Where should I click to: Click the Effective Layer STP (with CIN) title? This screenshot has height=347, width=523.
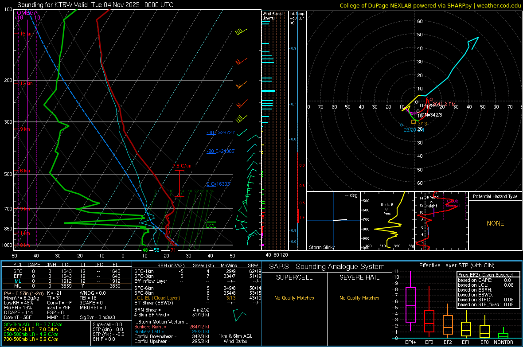tap(457, 265)
